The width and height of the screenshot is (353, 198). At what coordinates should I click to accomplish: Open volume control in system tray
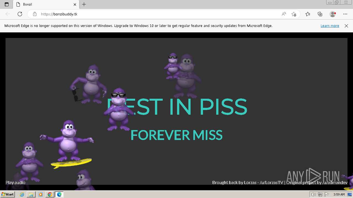314,194
